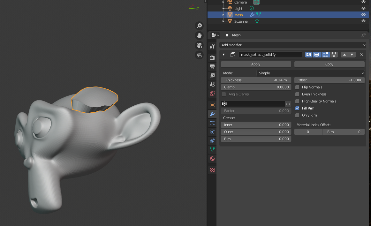This screenshot has height=226, width=371.
Task: Toggle modifier edit mode display icon
Action: coord(325,55)
